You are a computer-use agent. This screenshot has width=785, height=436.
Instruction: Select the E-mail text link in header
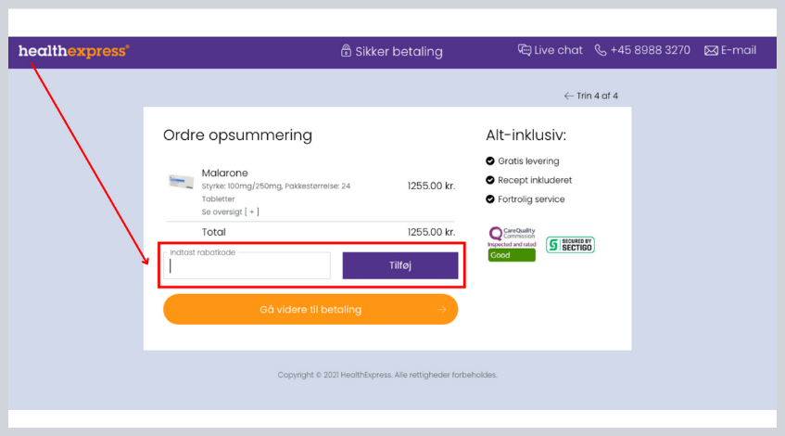738,50
